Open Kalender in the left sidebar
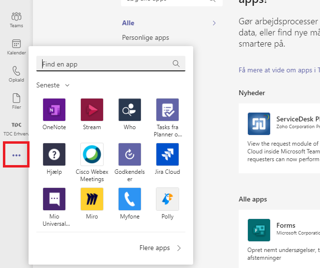The width and height of the screenshot is (320, 268). 16,47
